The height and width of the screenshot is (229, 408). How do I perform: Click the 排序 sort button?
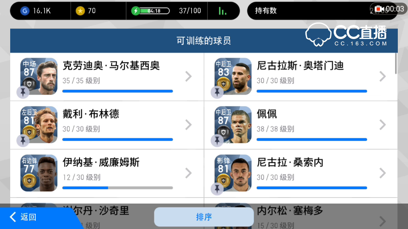pos(204,217)
